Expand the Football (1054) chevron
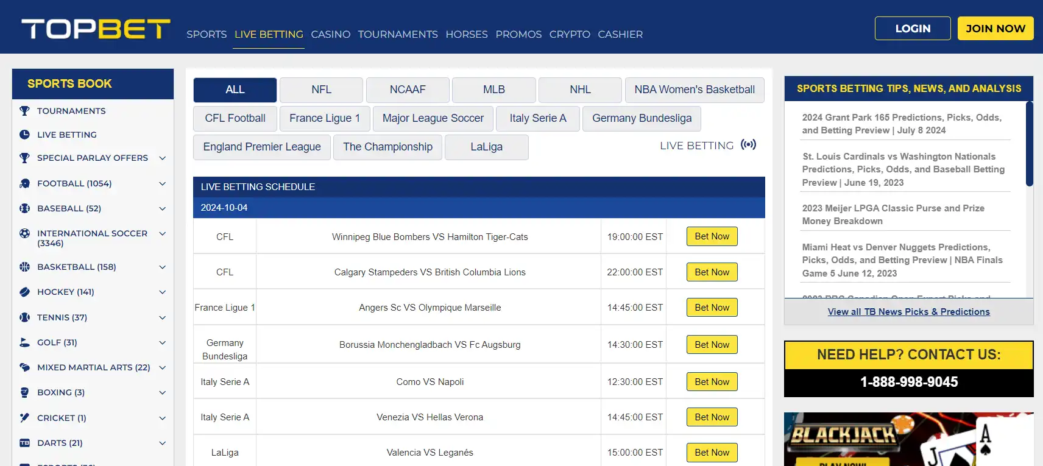Image resolution: width=1043 pixels, height=466 pixels. coord(163,183)
